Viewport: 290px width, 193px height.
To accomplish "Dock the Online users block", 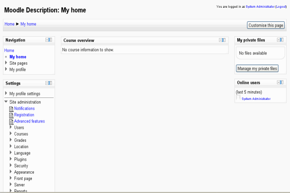I will click(282, 83).
